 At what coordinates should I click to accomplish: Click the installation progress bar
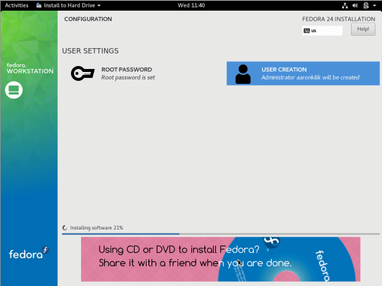(220, 234)
